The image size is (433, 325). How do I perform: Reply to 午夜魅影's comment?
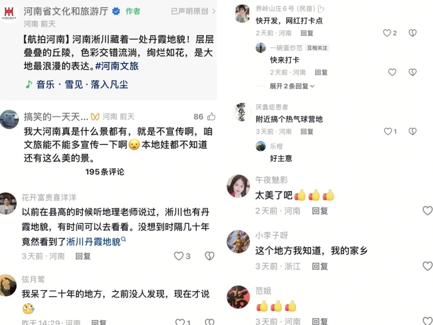coord(320,211)
